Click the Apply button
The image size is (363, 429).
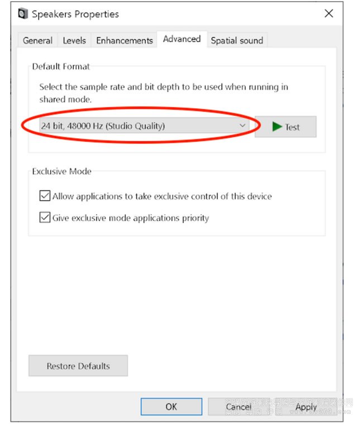pos(306,407)
